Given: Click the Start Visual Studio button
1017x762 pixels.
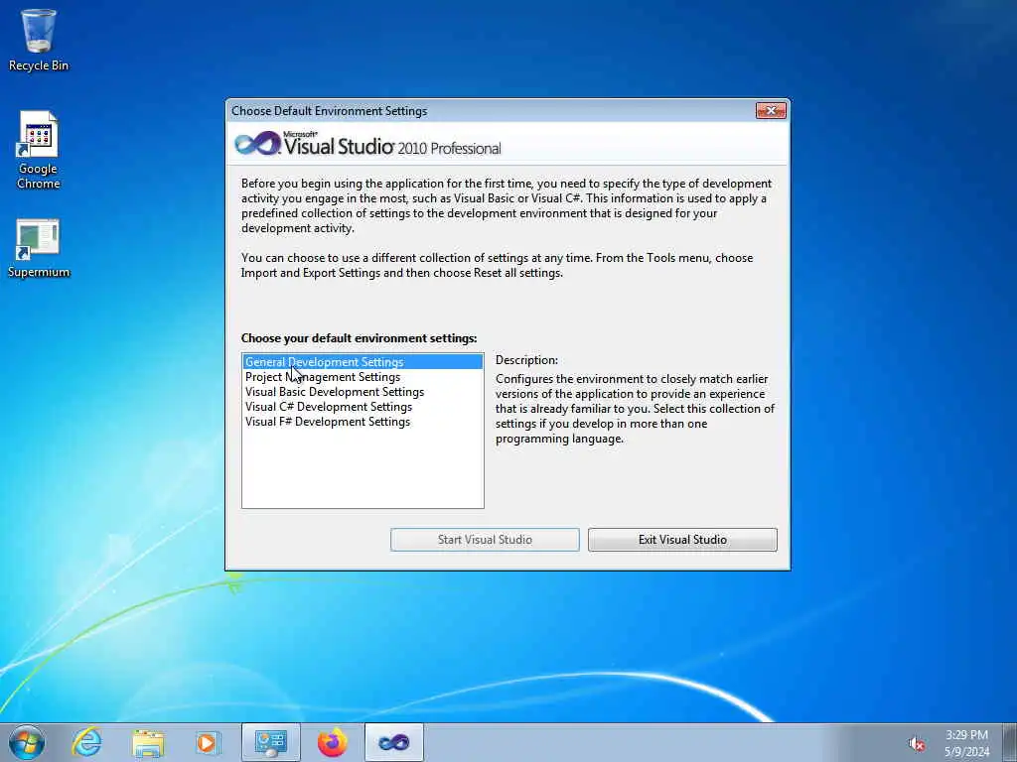Looking at the screenshot, I should 485,540.
